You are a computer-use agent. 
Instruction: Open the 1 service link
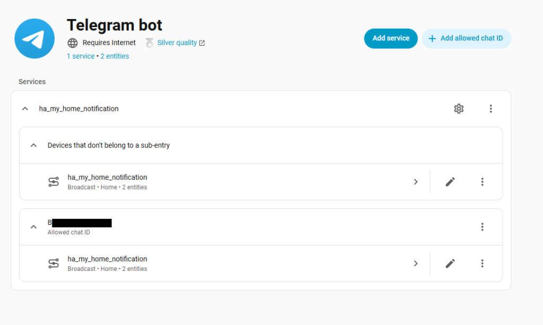(81, 56)
